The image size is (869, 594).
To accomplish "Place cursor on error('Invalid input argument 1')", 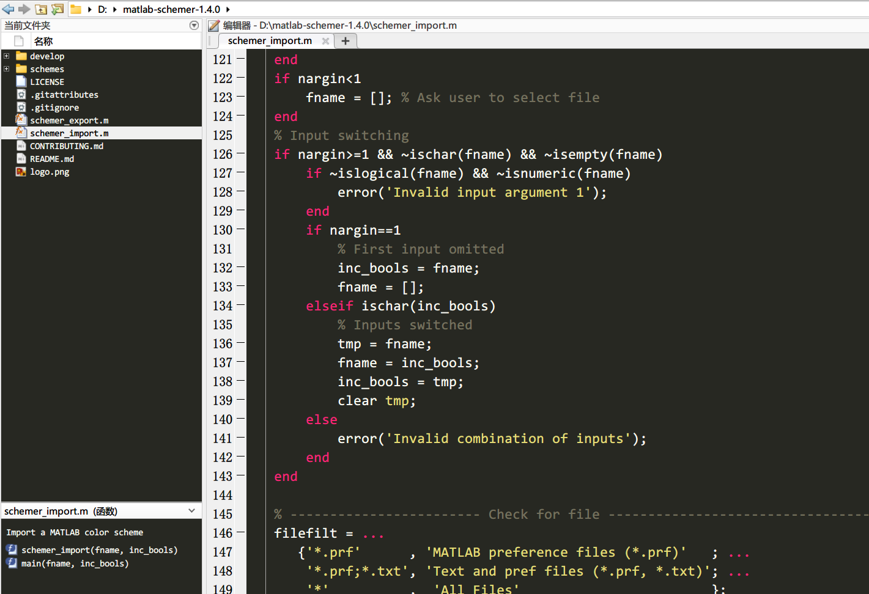I will pyautogui.click(x=472, y=193).
